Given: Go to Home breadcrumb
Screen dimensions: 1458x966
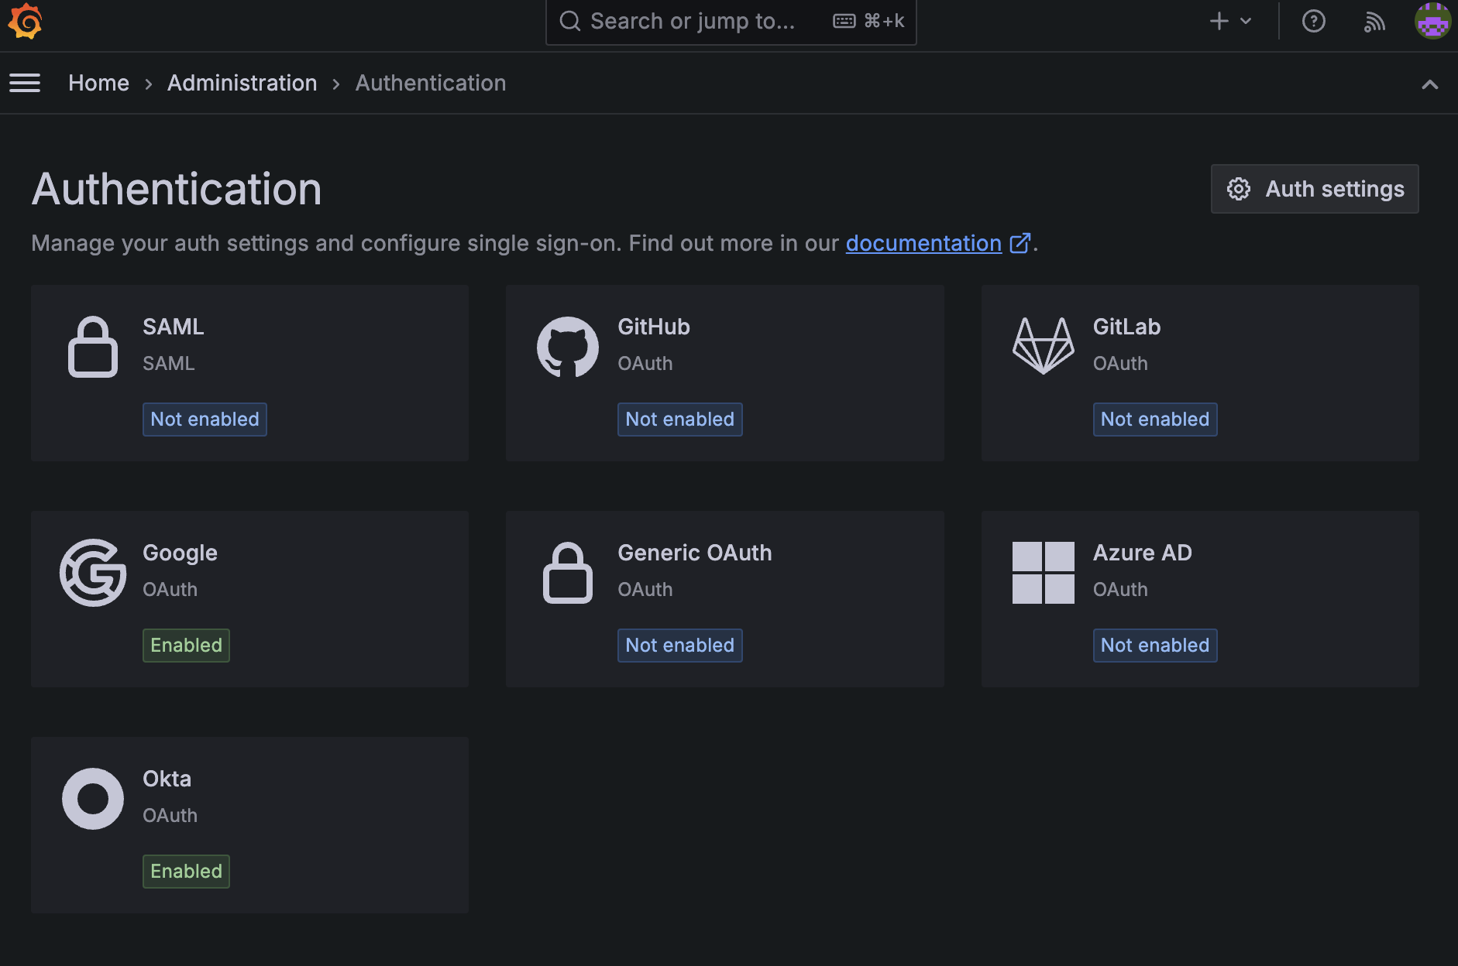Looking at the screenshot, I should click(x=98, y=83).
